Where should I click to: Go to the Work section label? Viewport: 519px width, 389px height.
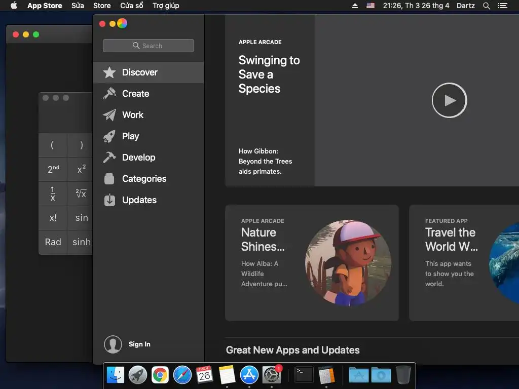pyautogui.click(x=133, y=115)
